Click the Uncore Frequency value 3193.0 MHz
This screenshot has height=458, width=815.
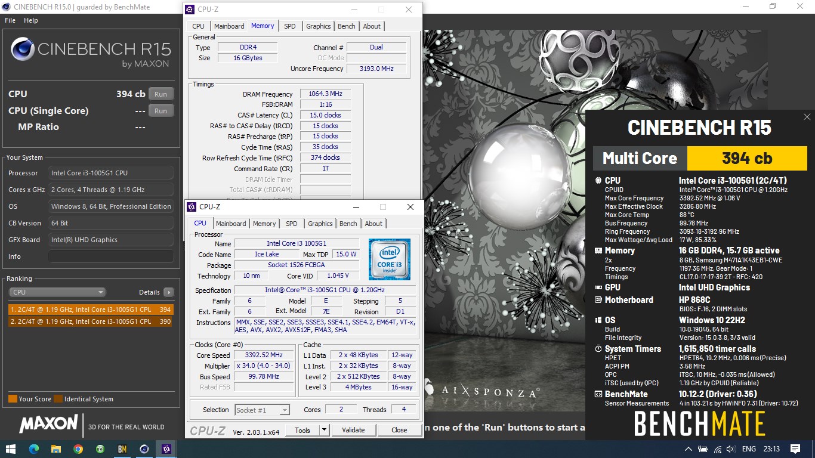coord(376,69)
